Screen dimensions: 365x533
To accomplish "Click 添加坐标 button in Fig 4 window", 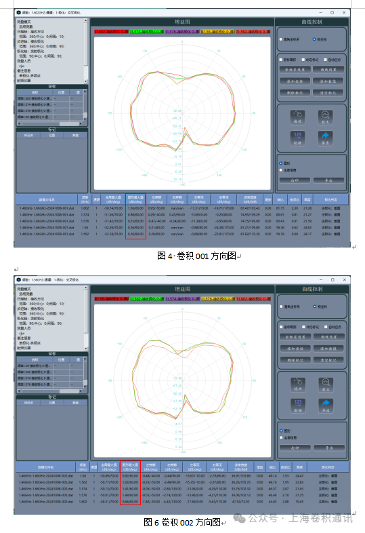I will (x=295, y=81).
